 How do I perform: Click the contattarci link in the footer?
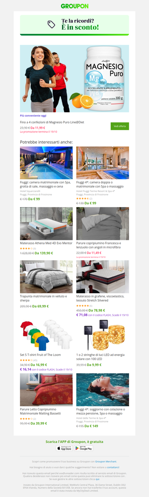(x=113, y=467)
